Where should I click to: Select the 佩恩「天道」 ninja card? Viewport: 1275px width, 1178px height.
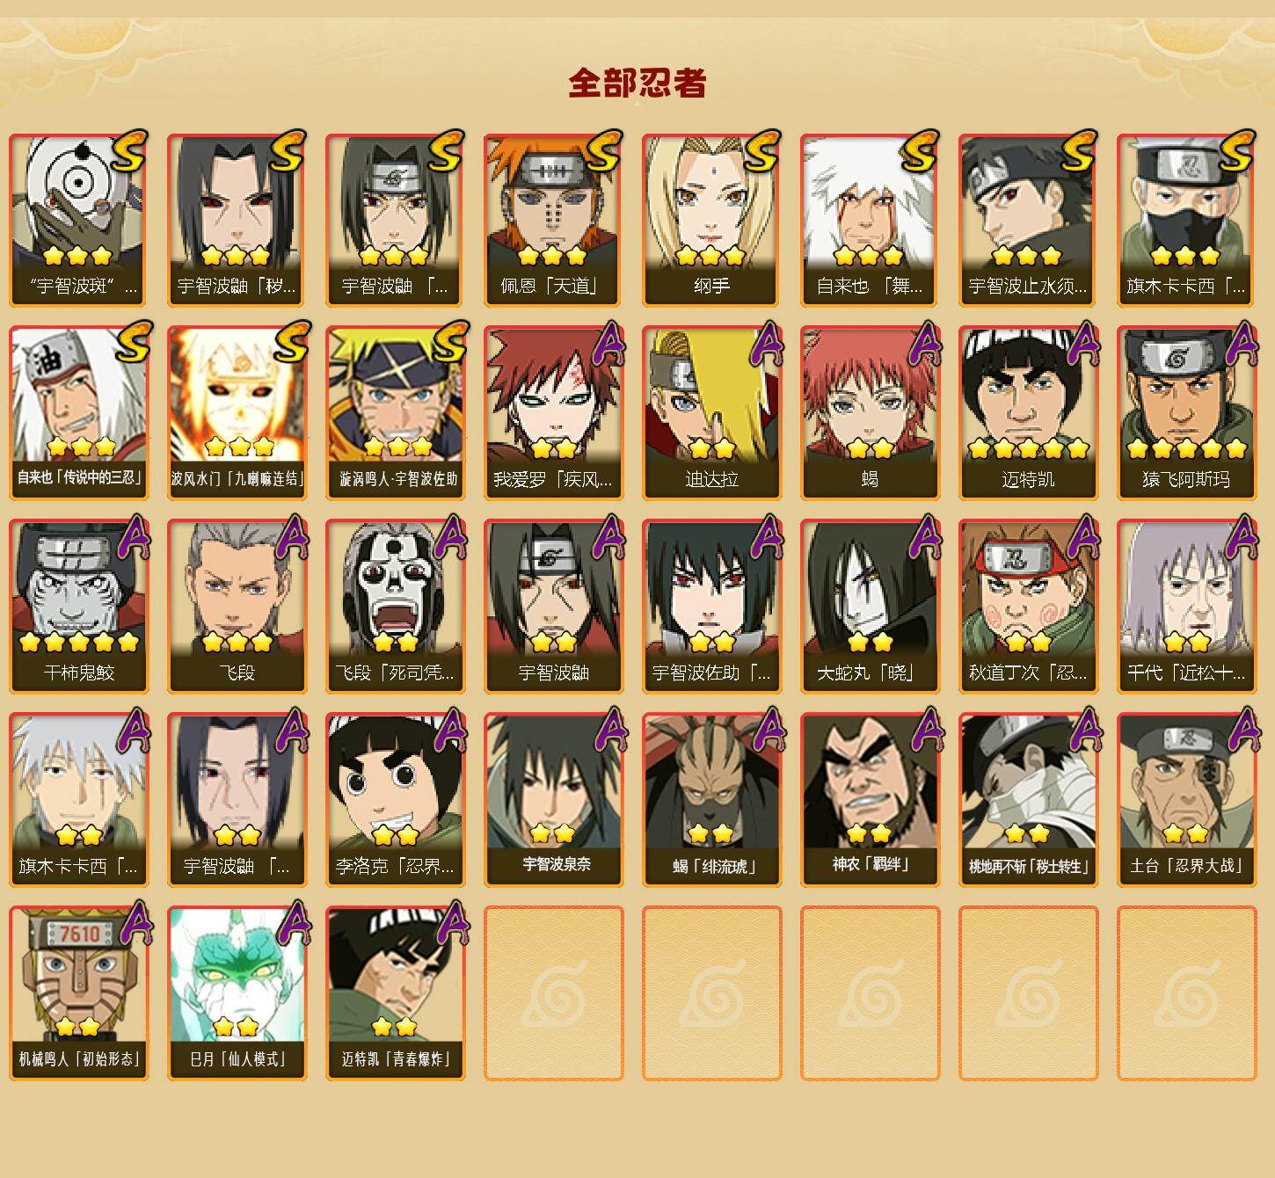553,220
